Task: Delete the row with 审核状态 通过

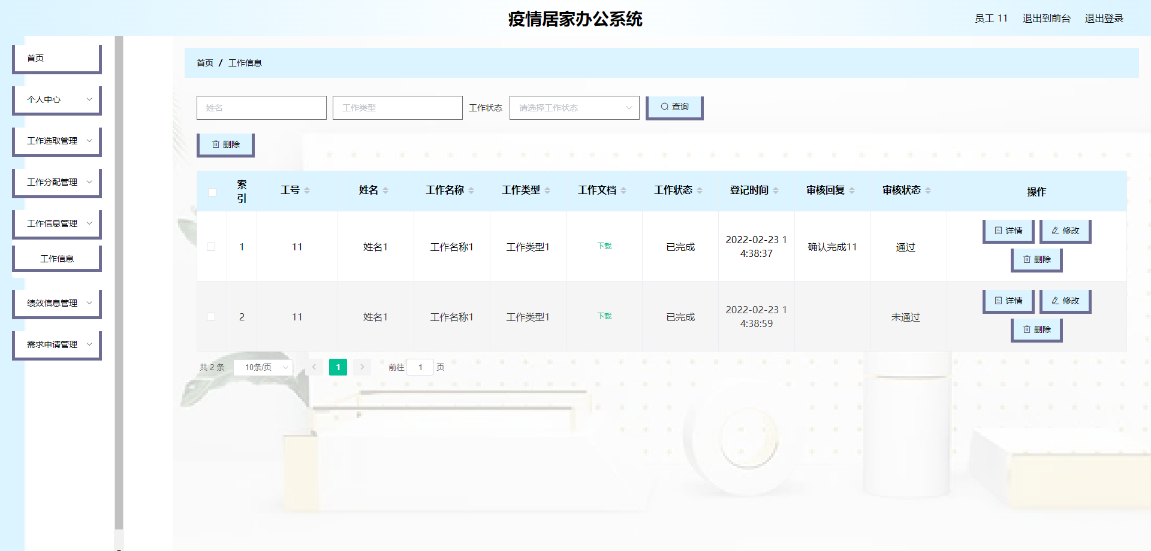Action: tap(1036, 260)
